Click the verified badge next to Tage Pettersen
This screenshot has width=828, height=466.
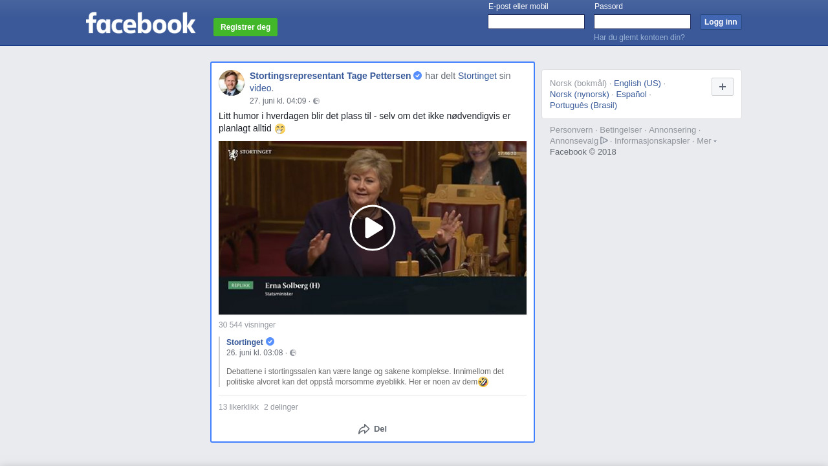pyautogui.click(x=418, y=76)
